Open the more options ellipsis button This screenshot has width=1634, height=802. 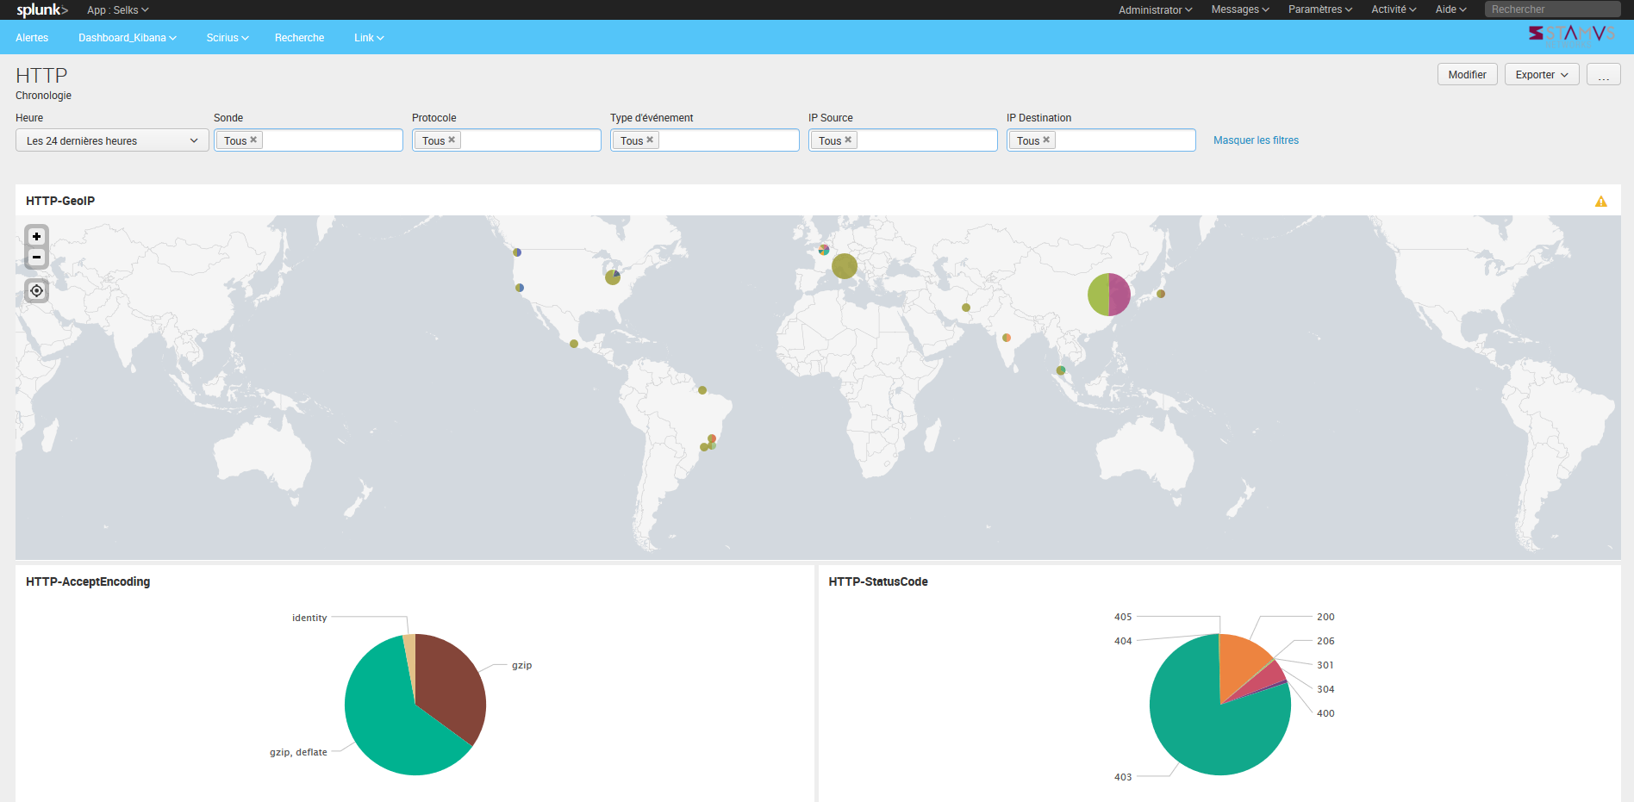1603,75
